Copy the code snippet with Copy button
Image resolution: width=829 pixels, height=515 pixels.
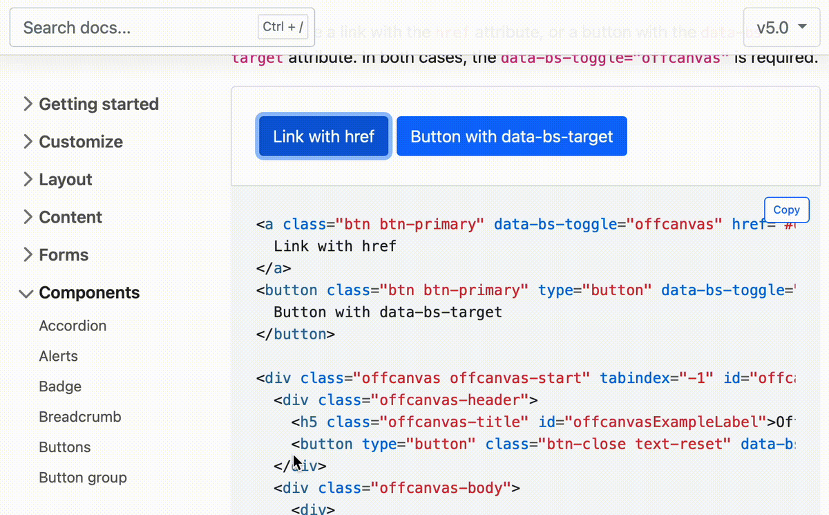click(786, 209)
